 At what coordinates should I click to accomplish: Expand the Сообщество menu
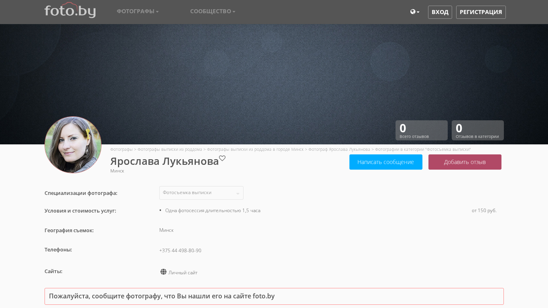tap(213, 11)
